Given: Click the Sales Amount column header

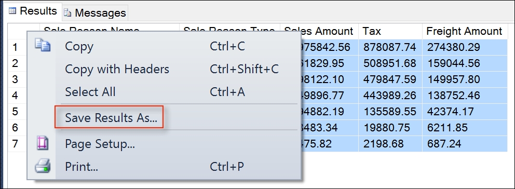Looking at the screenshot, I should [319, 31].
